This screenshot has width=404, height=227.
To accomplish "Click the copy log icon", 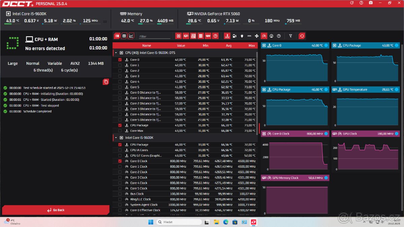I will 106,82.
